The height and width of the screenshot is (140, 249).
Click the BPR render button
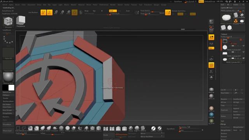coord(211,22)
